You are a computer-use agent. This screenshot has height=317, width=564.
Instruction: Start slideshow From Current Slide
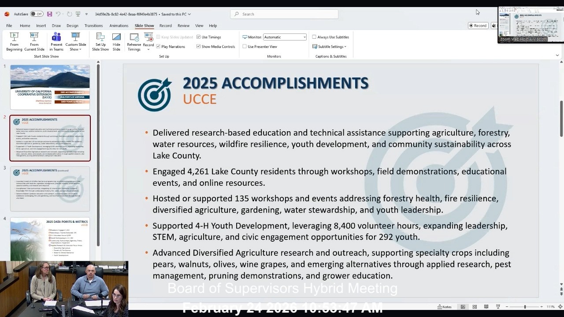point(34,41)
